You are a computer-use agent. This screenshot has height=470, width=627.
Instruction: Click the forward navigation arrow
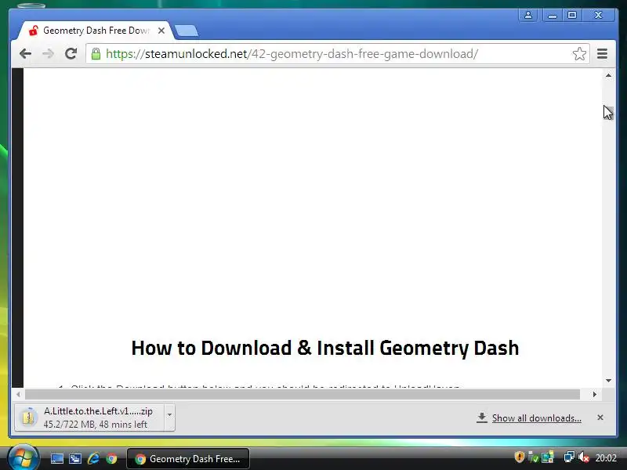coord(48,53)
